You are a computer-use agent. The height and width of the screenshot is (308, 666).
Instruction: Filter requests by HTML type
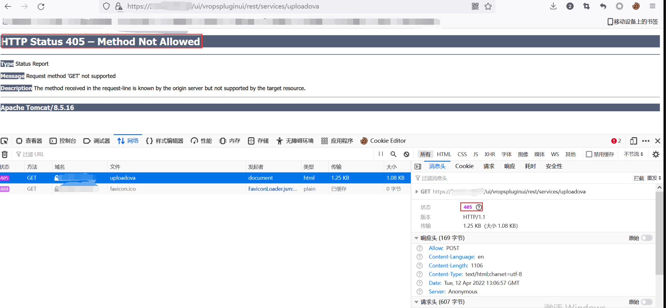444,154
